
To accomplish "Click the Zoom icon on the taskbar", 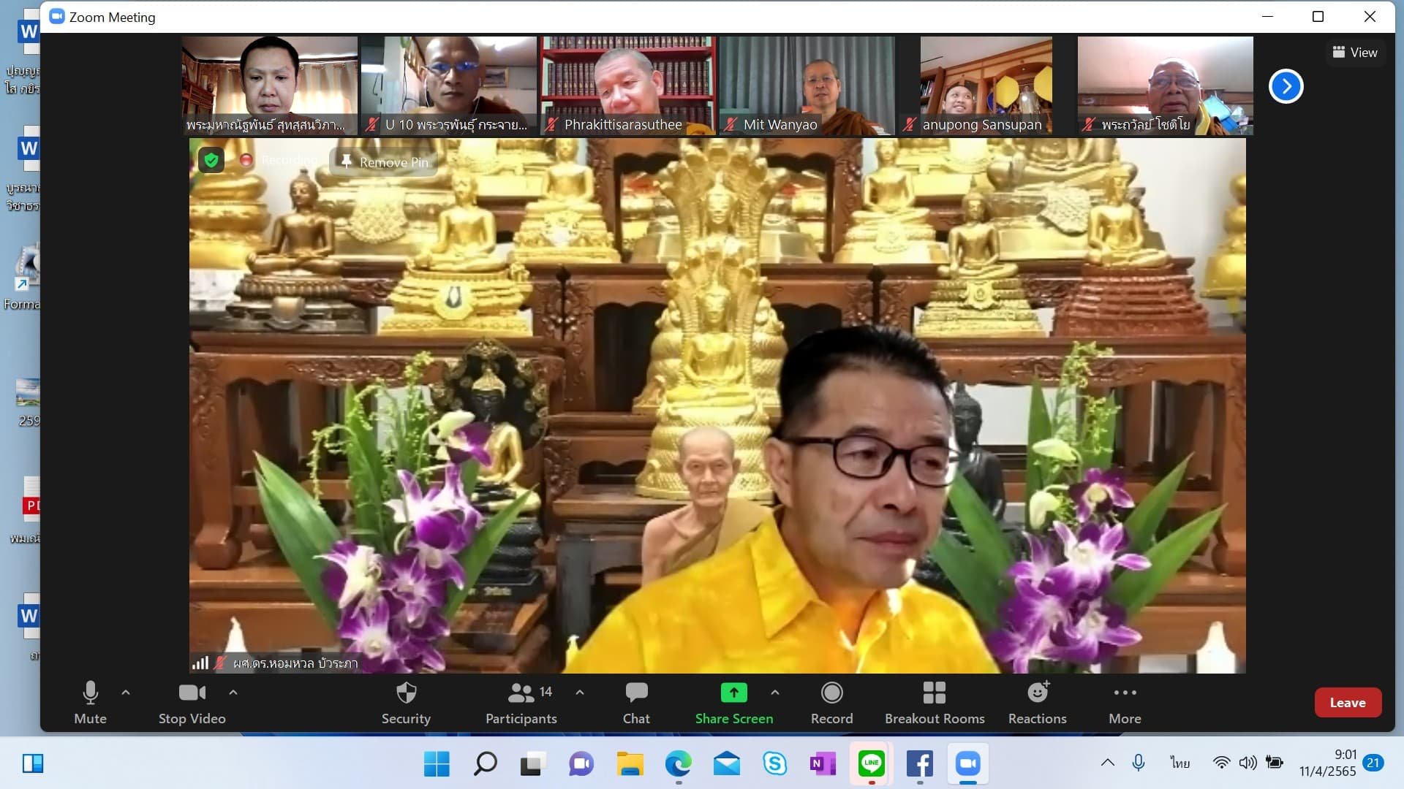I will (967, 764).
